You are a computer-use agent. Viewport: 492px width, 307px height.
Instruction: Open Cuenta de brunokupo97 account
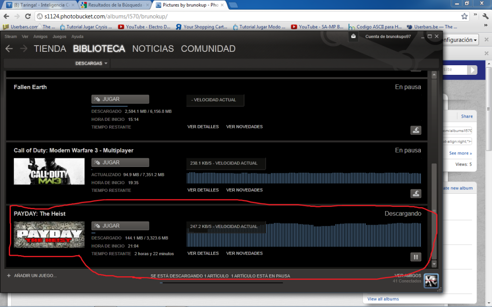coord(388,36)
